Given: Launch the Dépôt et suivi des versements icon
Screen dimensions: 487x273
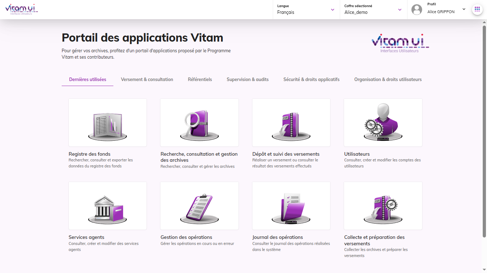Looking at the screenshot, I should [x=291, y=123].
